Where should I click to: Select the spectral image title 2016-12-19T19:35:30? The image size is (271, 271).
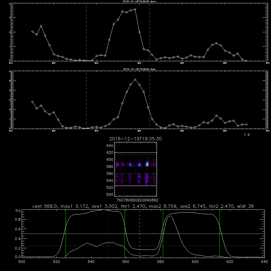135,139
